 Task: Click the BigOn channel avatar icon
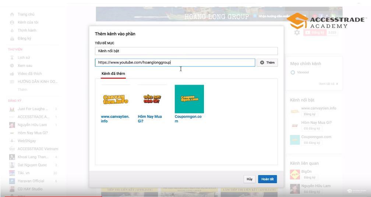click(295, 175)
